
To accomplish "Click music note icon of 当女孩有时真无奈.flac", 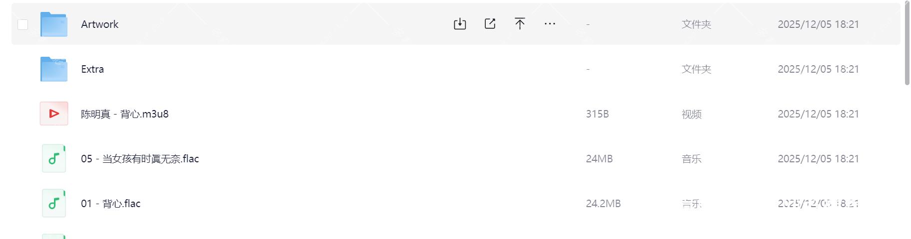I will coord(54,158).
